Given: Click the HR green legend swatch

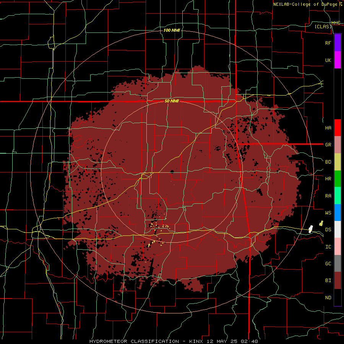Looking at the screenshot, I should click(338, 178).
